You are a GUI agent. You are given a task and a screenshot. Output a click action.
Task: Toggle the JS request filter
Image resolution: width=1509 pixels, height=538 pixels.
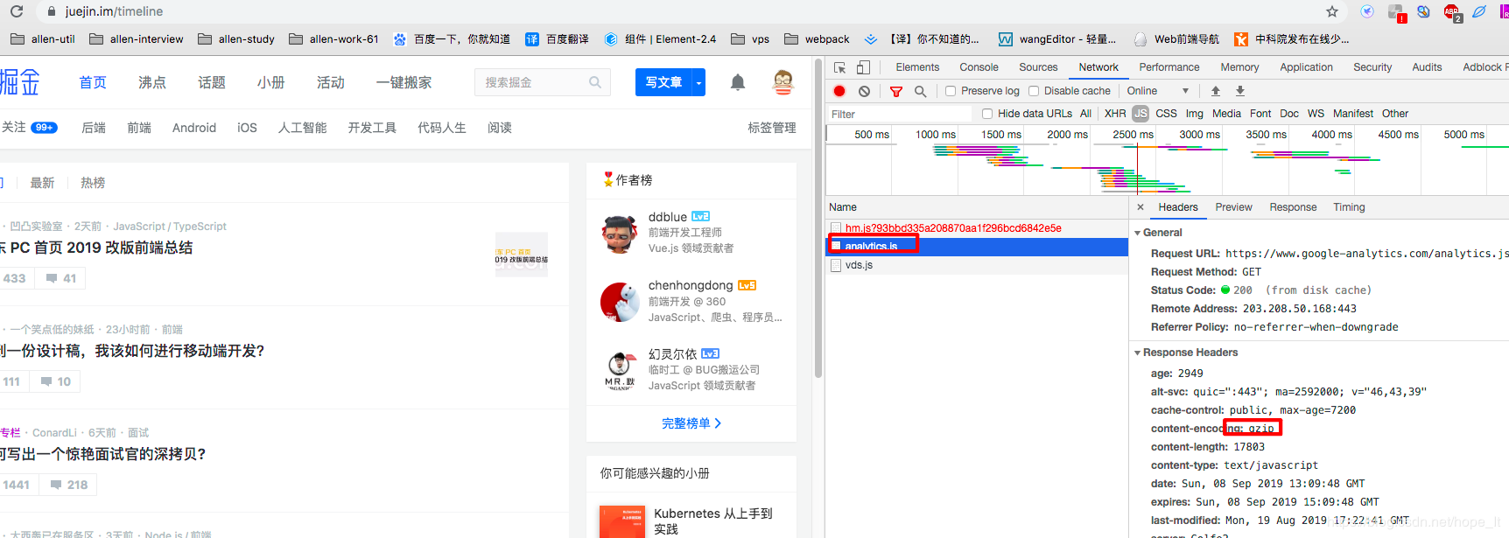click(1141, 114)
